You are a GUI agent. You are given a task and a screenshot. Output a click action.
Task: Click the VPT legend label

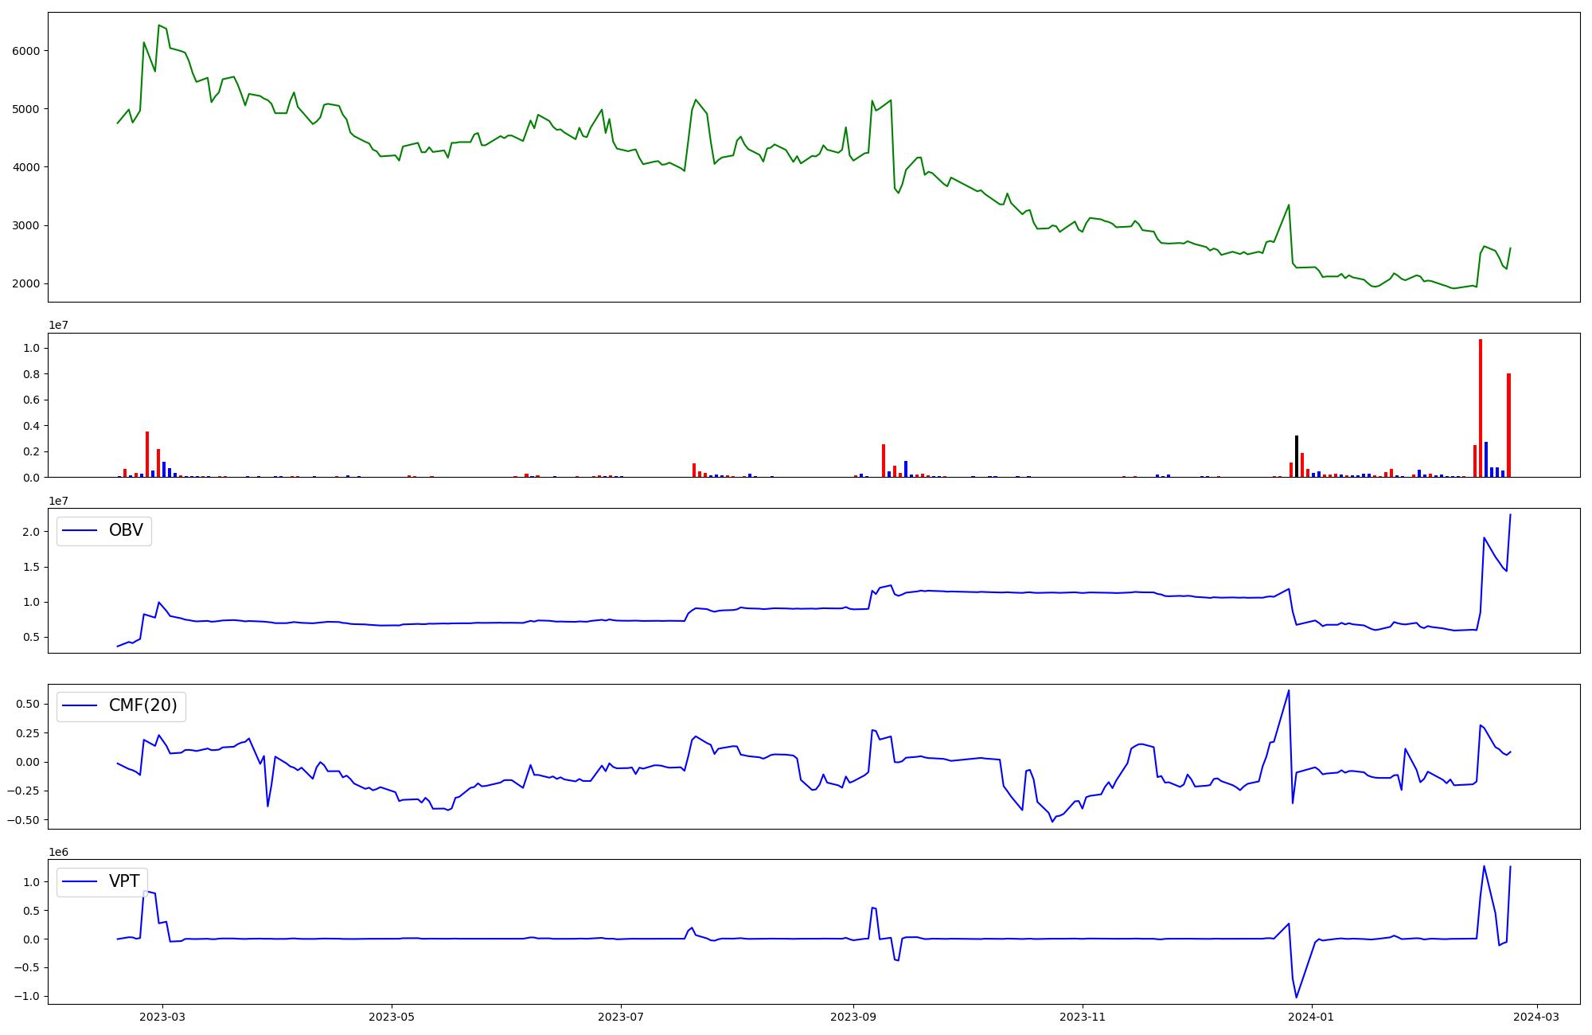[124, 881]
